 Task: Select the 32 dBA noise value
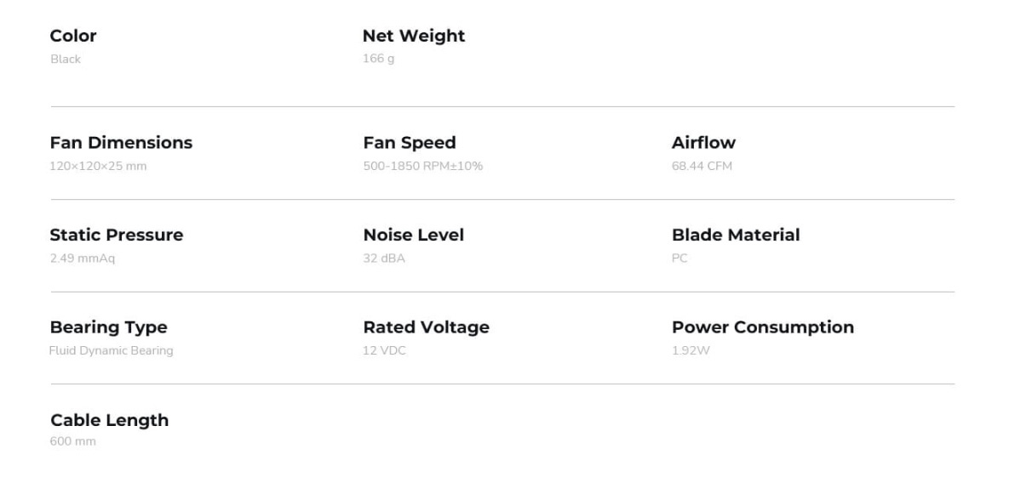coord(384,258)
